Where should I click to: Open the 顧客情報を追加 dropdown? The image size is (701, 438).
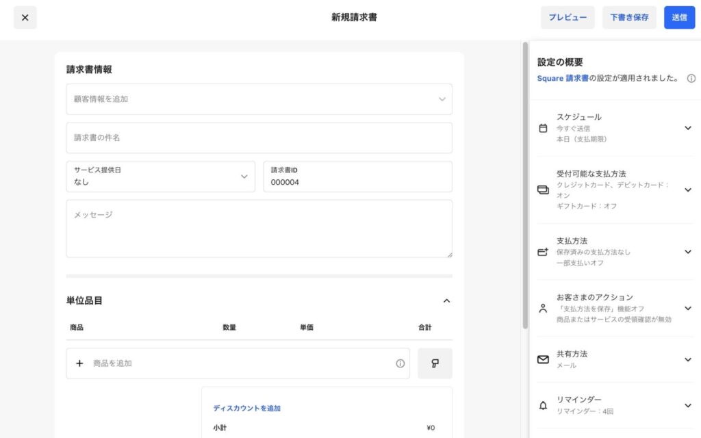tap(259, 99)
